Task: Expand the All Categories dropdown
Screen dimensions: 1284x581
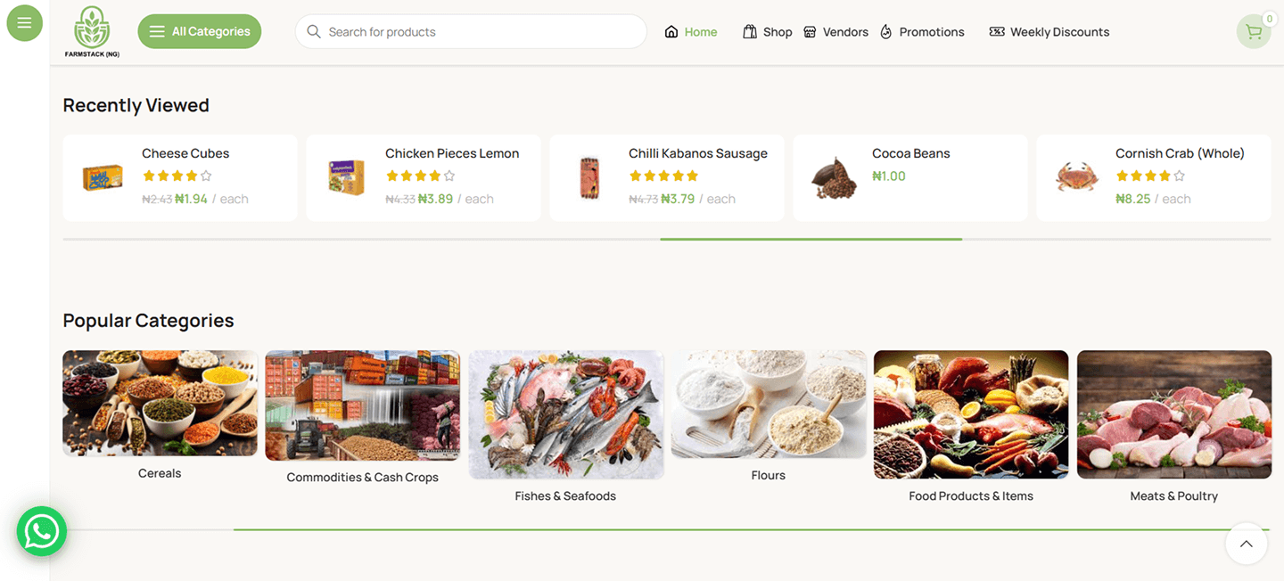Action: 200,32
